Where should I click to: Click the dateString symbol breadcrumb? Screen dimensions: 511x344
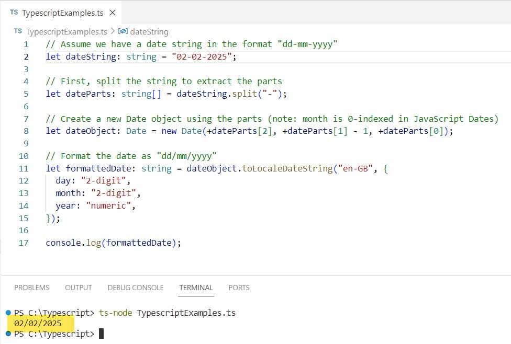coord(149,31)
